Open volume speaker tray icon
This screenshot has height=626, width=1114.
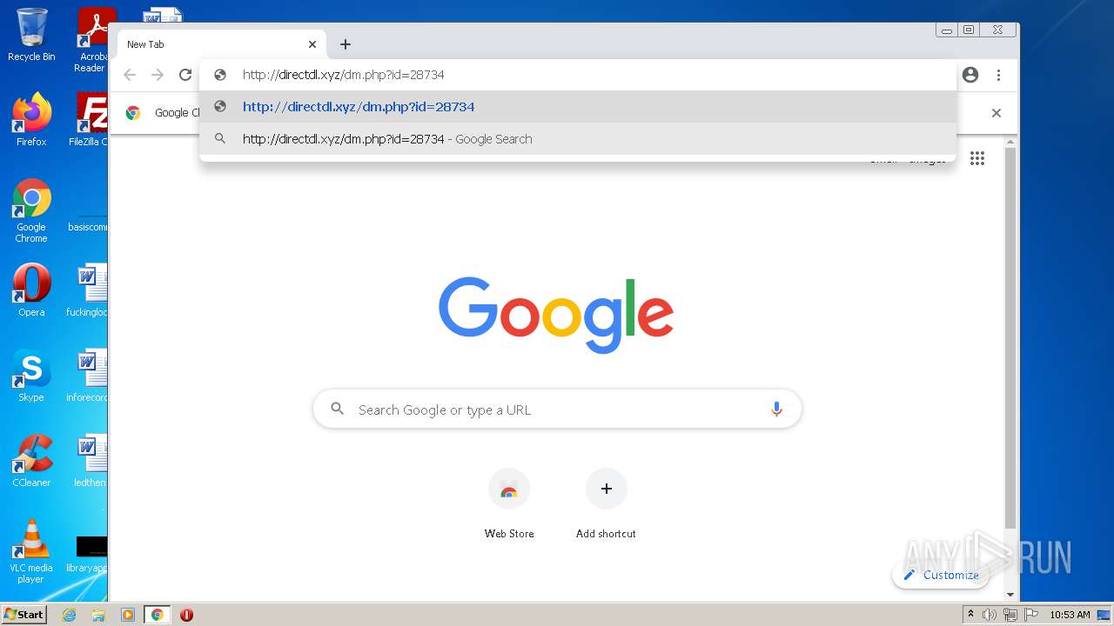(x=990, y=615)
